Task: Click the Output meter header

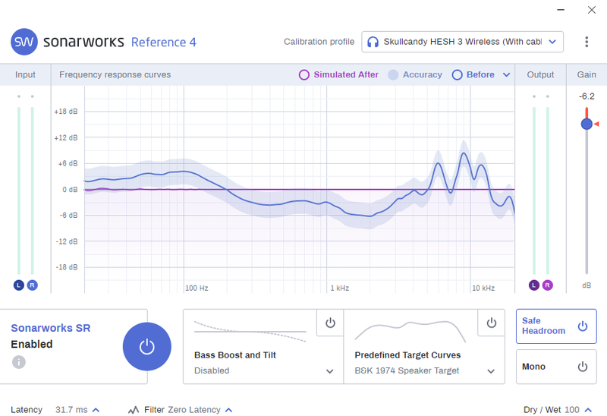Action: 540,74
